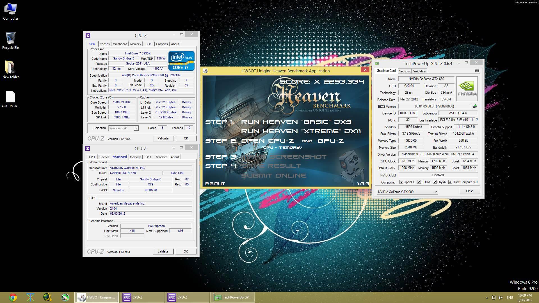Click Submit Online in HWBOT window
539x303 pixels.
point(274,176)
